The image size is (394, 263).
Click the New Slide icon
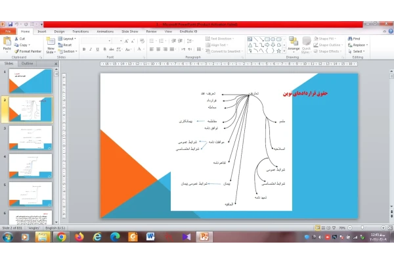[51, 41]
